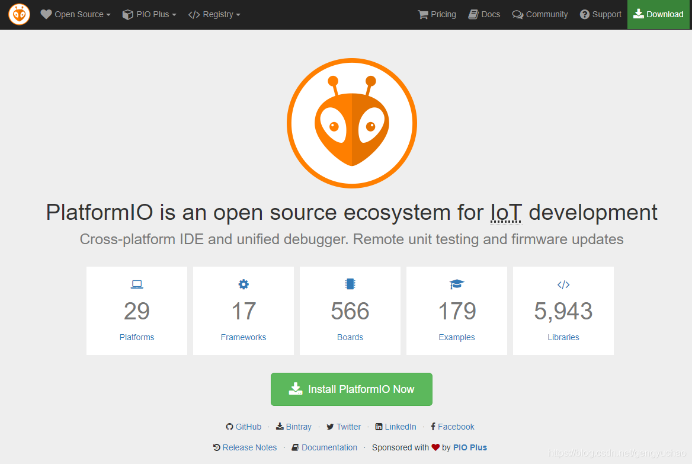Screen dimensions: 692x464
Task: Click the chip icon above Boards
Action: point(350,284)
